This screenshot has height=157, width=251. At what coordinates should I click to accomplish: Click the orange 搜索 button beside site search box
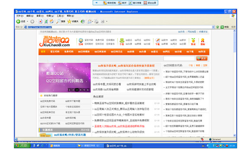click(202, 58)
